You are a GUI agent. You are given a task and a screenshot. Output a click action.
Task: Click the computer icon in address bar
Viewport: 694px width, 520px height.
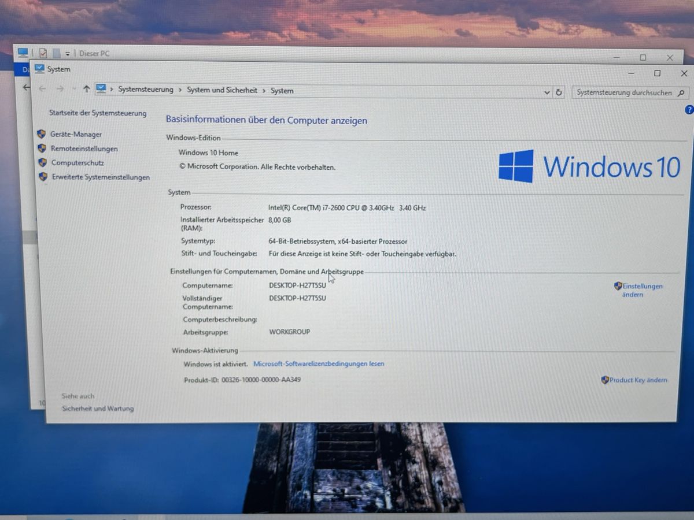coord(101,88)
